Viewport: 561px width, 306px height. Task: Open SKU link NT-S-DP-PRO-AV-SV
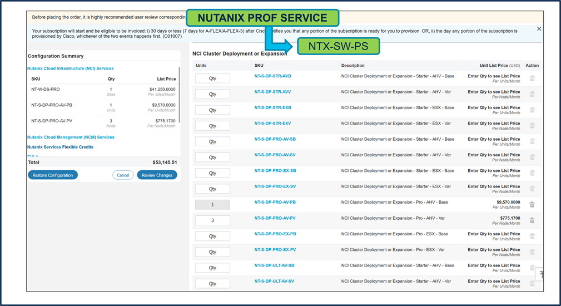[275, 155]
